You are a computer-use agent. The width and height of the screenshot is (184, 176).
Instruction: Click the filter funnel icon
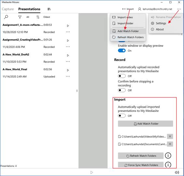(x=20, y=17)
